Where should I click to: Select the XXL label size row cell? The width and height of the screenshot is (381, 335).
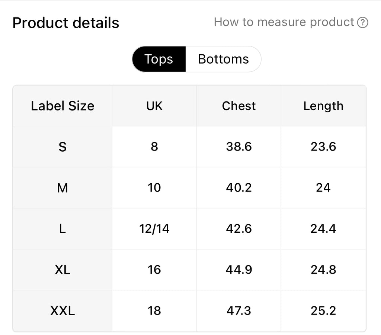point(63,310)
